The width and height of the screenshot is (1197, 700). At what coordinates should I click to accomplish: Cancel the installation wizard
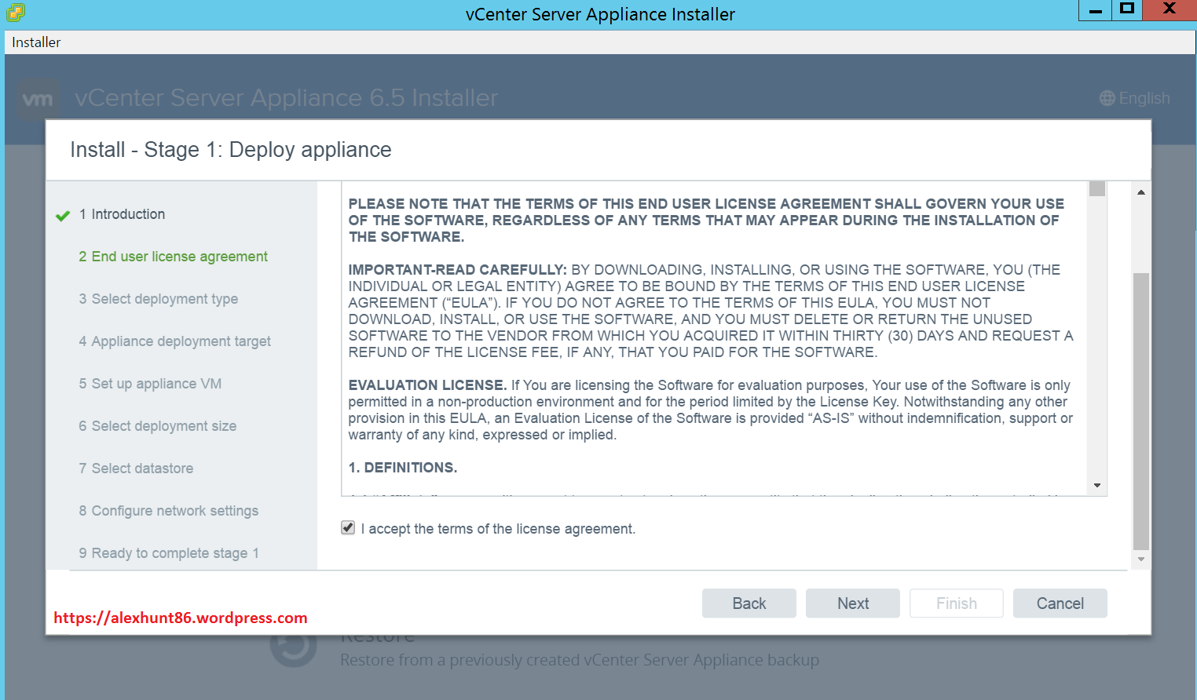pyautogui.click(x=1060, y=603)
